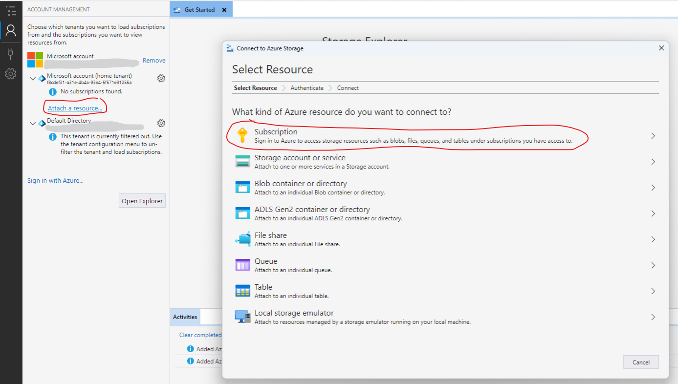
Task: Click Sign in with Azure link
Action: click(55, 180)
